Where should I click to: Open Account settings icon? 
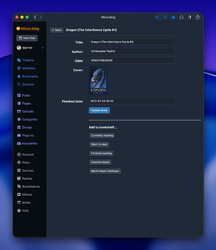coord(19,154)
